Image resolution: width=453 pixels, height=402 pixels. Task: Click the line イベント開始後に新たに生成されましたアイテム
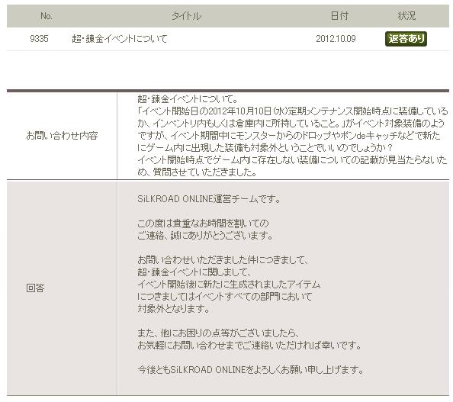pos(229,285)
